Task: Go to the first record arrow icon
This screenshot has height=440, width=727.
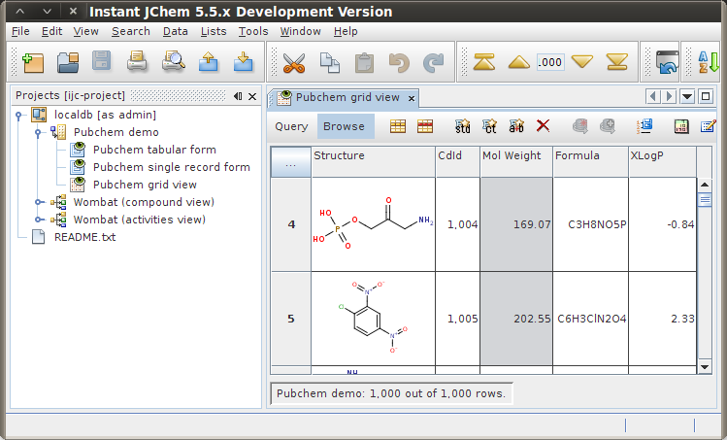Action: (x=484, y=63)
